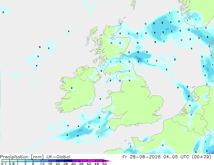Click the '10' legend scale value

(42, 164)
